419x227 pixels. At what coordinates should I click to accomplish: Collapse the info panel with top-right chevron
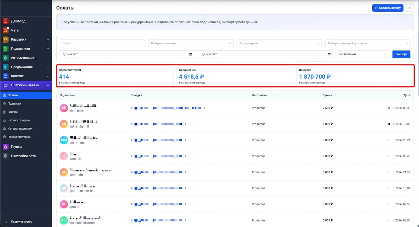pyautogui.click(x=410, y=8)
